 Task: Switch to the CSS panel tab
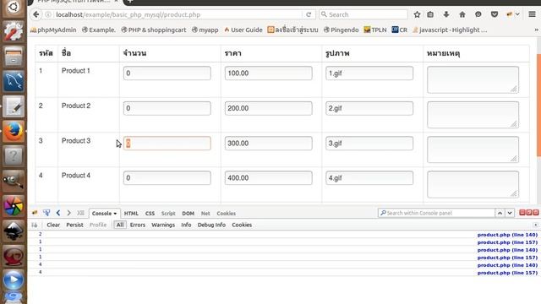pos(150,214)
